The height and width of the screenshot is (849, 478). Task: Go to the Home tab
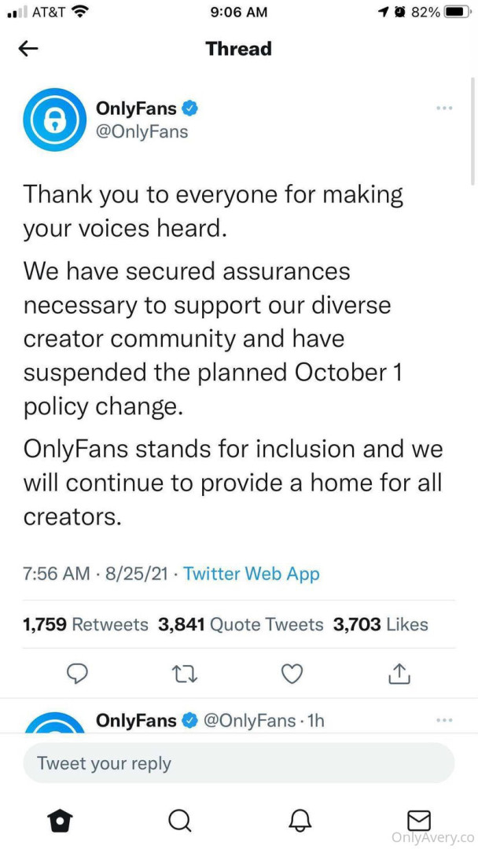[x=61, y=821]
